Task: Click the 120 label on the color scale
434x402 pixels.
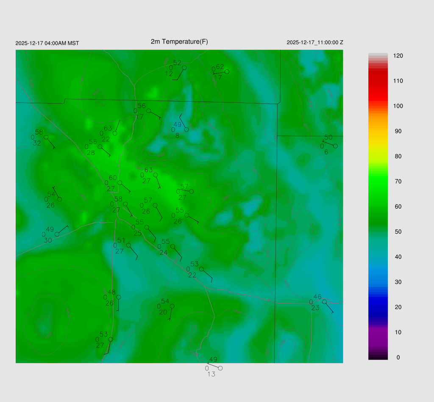Action: tap(398, 56)
